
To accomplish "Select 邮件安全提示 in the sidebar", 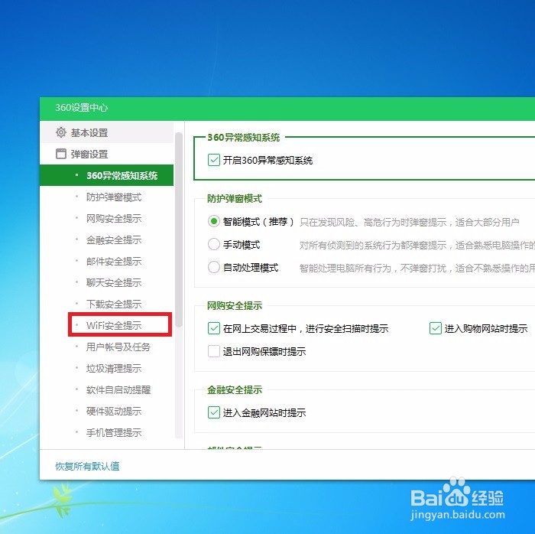I will pos(114,262).
